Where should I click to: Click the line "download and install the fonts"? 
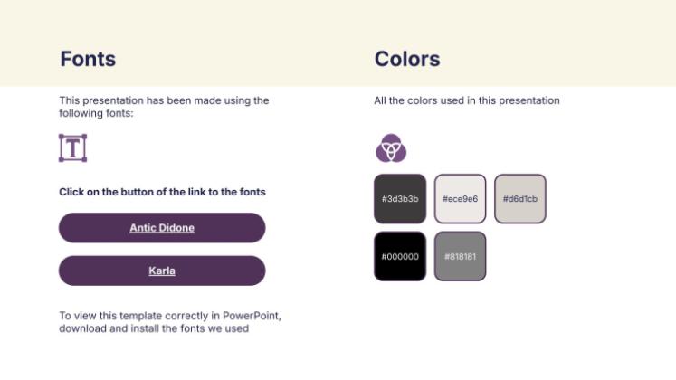tap(154, 328)
